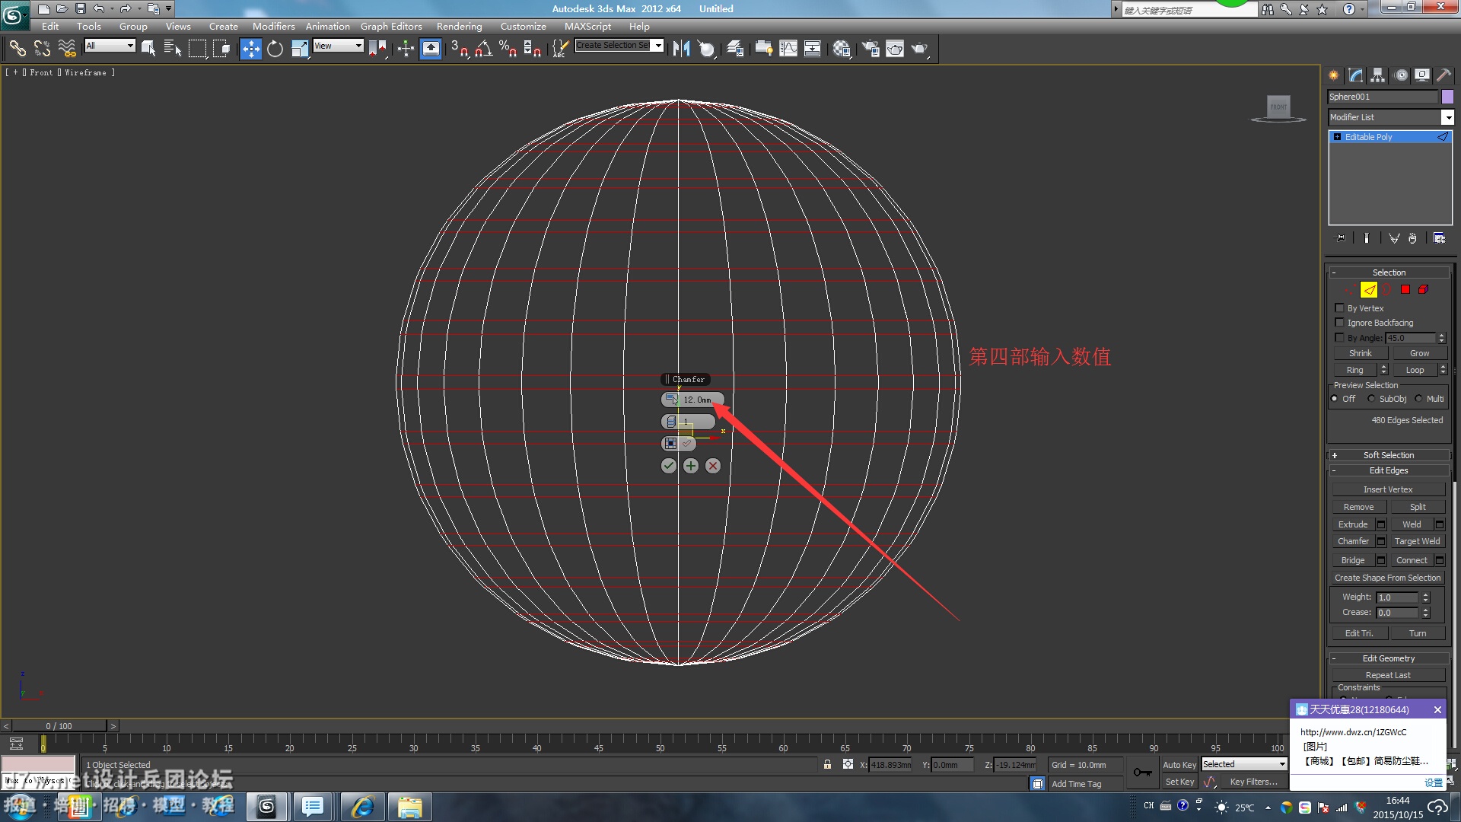This screenshot has width=1461, height=822.
Task: Click the Select and Manipulate icon
Action: (406, 49)
